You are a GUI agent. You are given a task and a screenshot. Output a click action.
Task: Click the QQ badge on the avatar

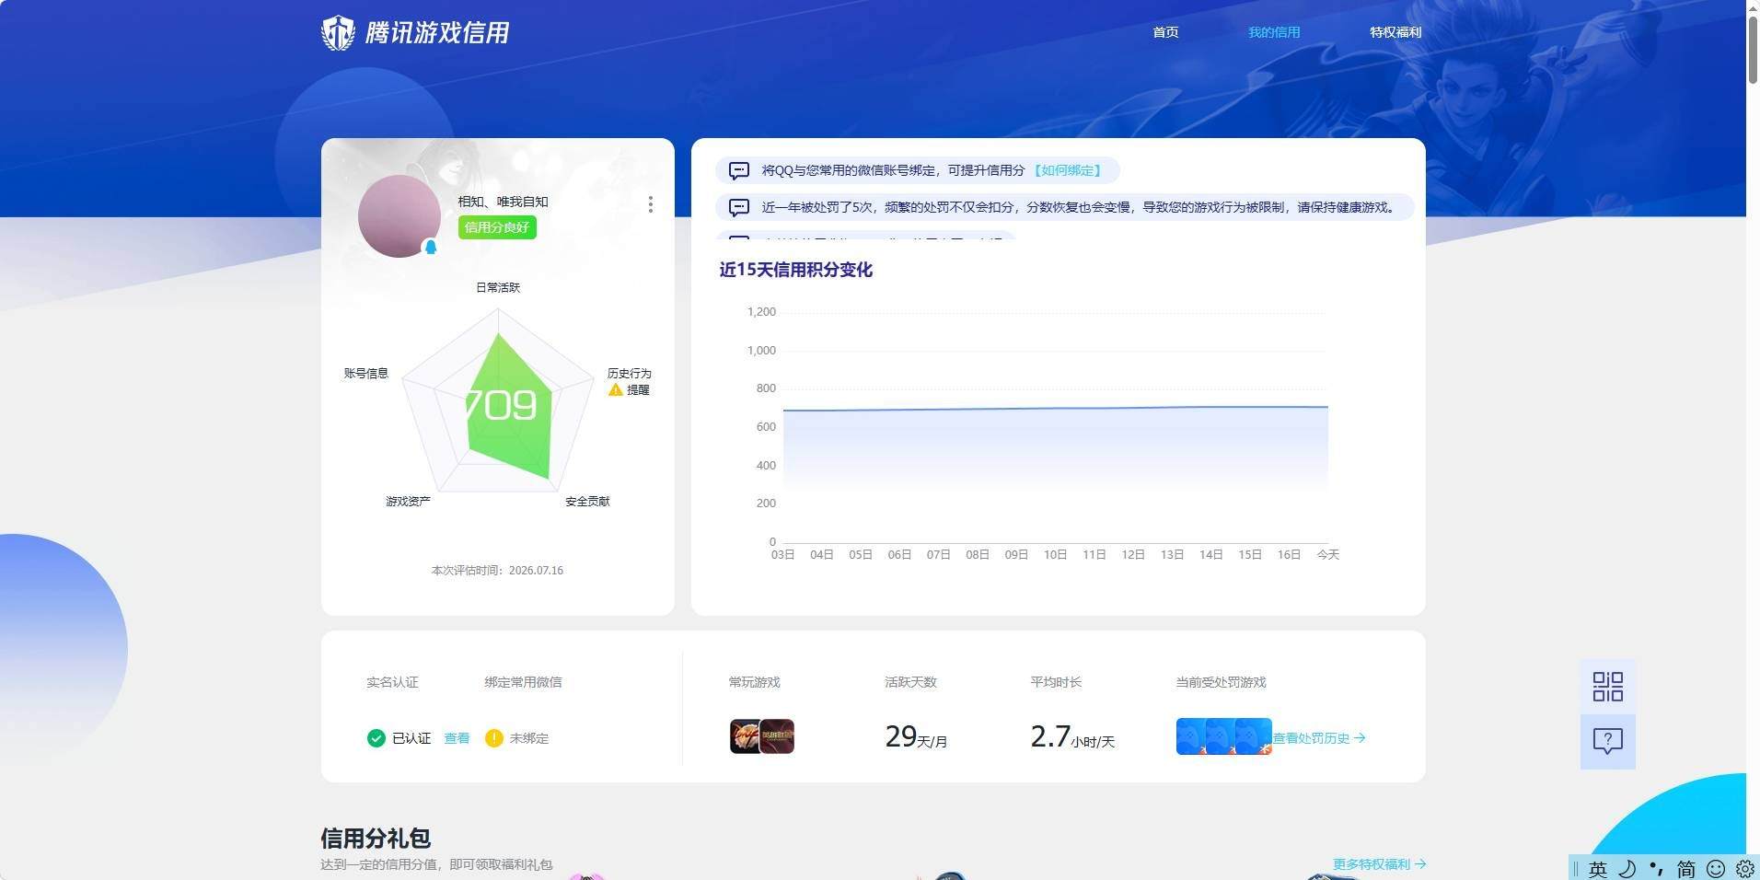(x=430, y=247)
